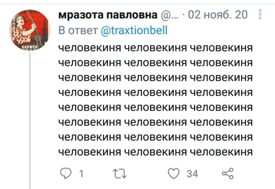275x189 pixels.
Task: Share the tweet via the share icon
Action: click(228, 173)
